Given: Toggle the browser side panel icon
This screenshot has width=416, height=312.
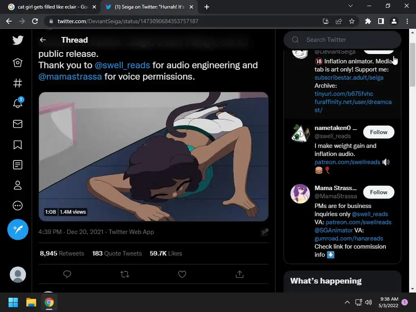Looking at the screenshot, I should coord(381,21).
